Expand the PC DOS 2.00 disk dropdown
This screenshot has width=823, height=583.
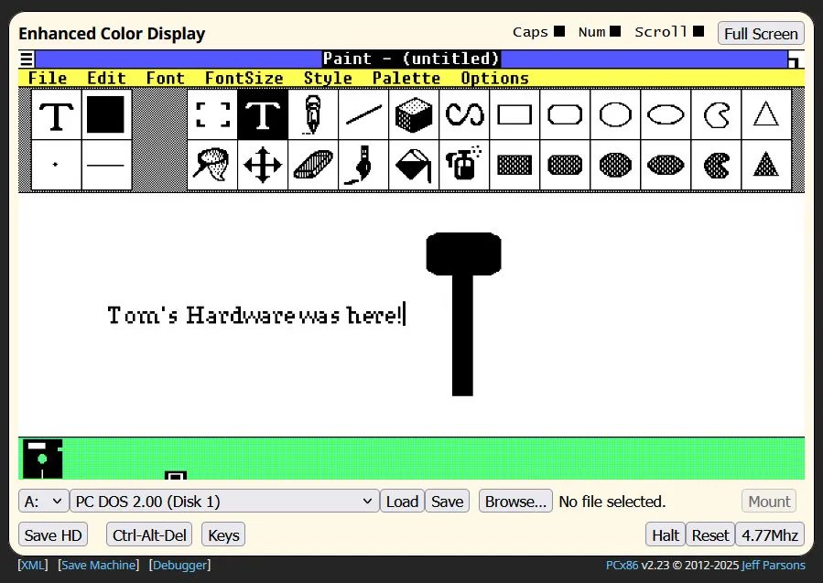pos(224,502)
